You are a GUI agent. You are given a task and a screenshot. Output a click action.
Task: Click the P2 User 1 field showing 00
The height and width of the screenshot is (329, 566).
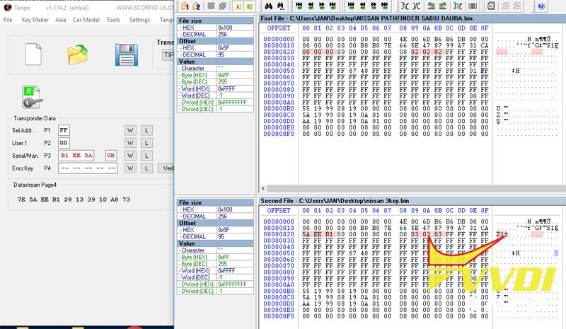point(64,143)
